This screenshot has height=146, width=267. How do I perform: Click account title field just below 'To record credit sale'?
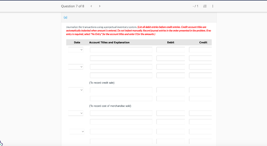121,90
